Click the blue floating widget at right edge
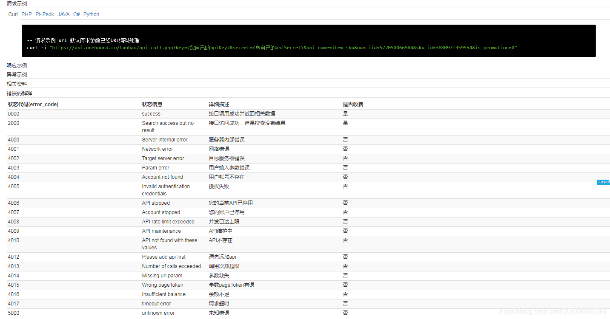 click(604, 182)
